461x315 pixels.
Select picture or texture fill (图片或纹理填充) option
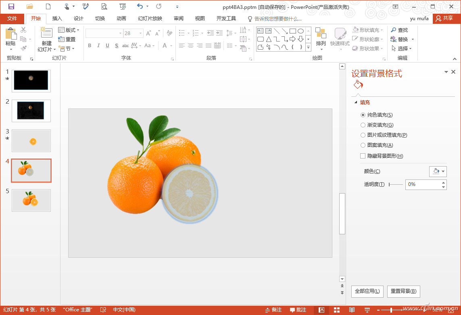pos(363,135)
